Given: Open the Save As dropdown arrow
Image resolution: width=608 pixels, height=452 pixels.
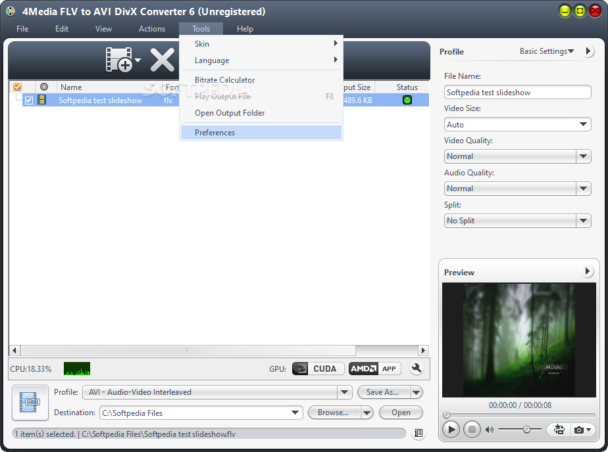Looking at the screenshot, I should (416, 392).
